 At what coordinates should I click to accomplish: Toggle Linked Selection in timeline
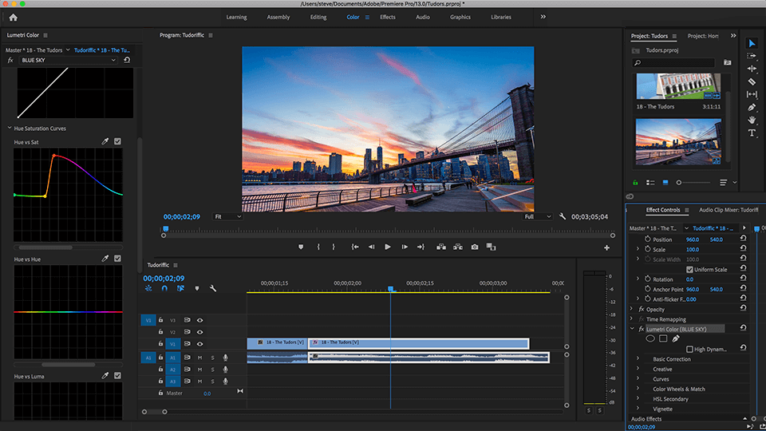180,288
